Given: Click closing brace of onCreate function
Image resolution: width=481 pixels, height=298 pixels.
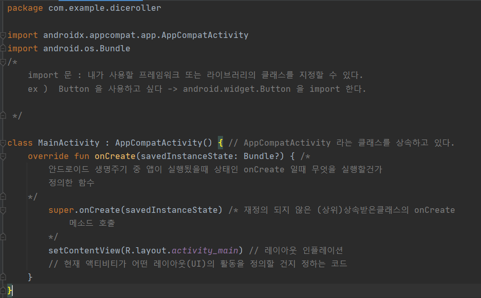Looking at the screenshot, I should point(30,277).
